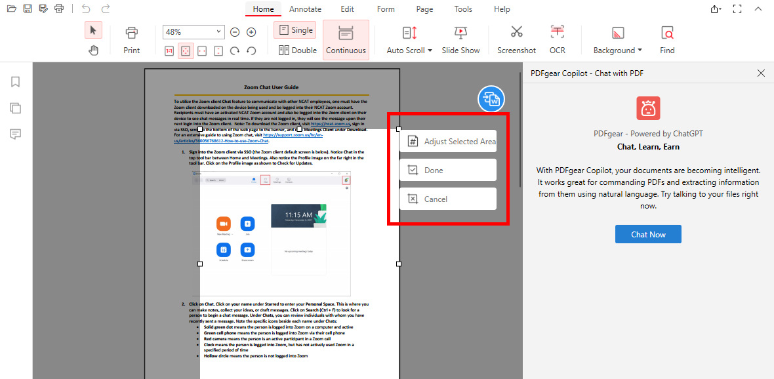Undo the last action
Viewport: 774px width, 379px height.
click(x=85, y=9)
